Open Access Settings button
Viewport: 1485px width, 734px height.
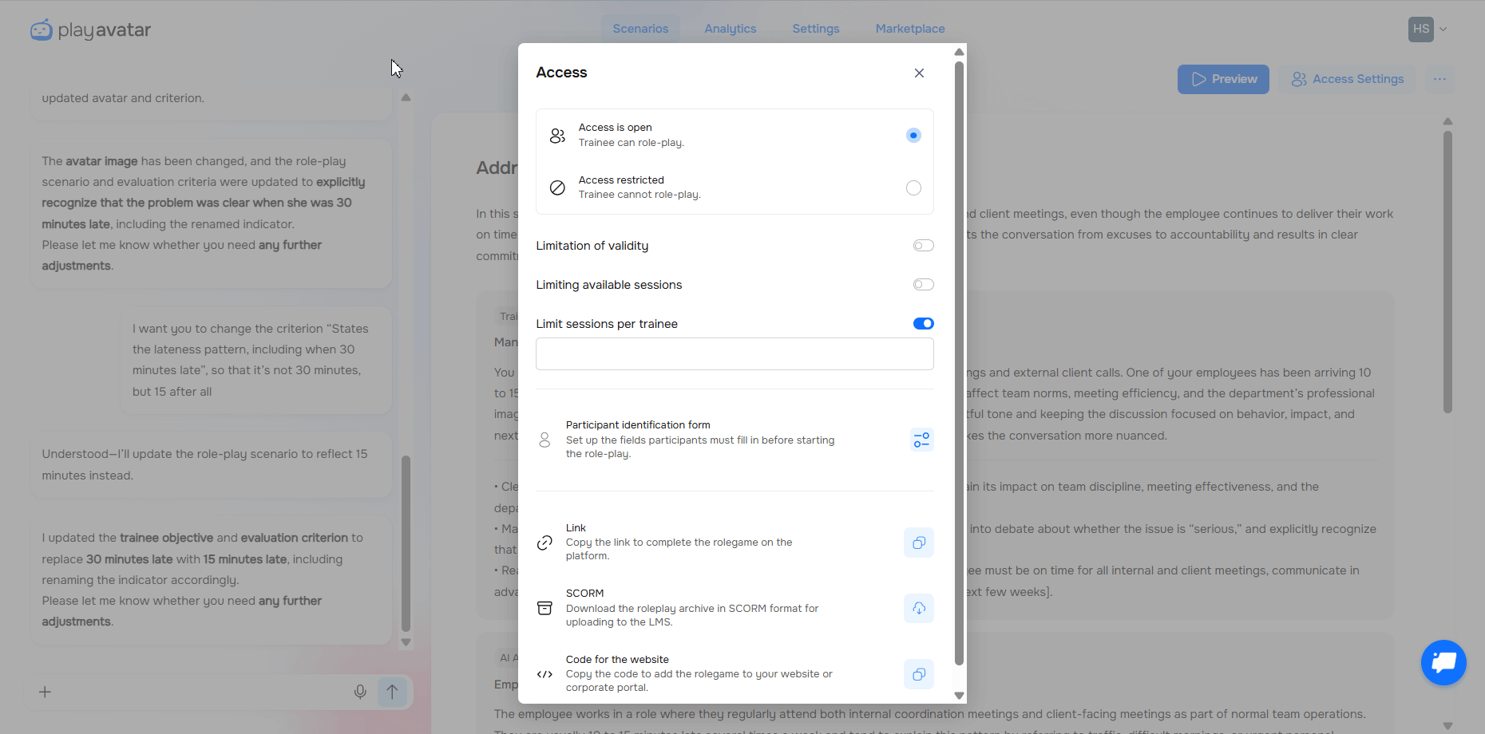(1348, 79)
